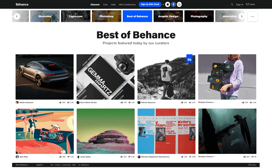Expand Multiple Owners under sci-fi artwork
The height and width of the screenshot is (168, 272).
click(206, 157)
